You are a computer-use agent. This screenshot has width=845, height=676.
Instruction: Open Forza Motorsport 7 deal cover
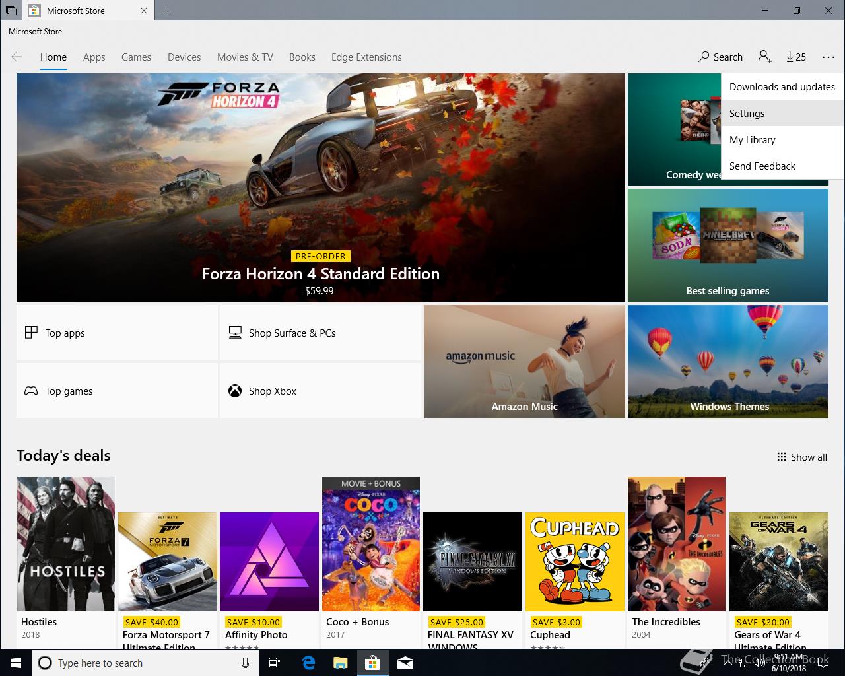168,562
